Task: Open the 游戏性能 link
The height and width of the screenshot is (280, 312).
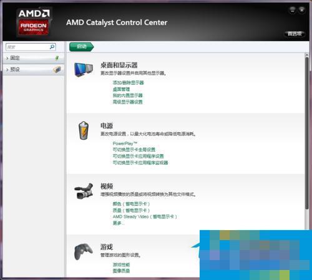Action: [x=121, y=264]
